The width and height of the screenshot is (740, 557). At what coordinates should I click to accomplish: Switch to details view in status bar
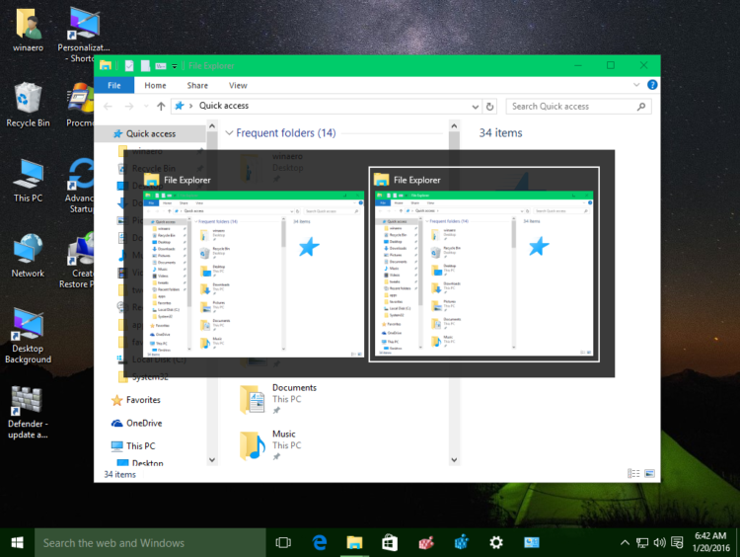pos(634,474)
